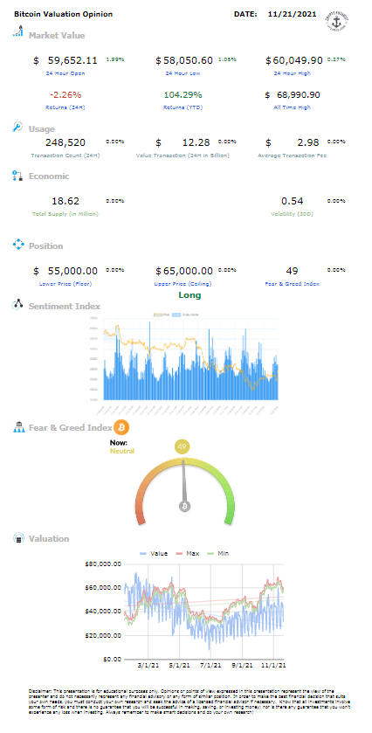Toggle the Min legend in Valuation chart
This screenshot has width=372, height=733.
click(x=217, y=554)
